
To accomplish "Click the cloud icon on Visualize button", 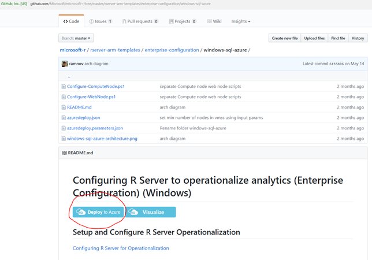I will (133, 212).
